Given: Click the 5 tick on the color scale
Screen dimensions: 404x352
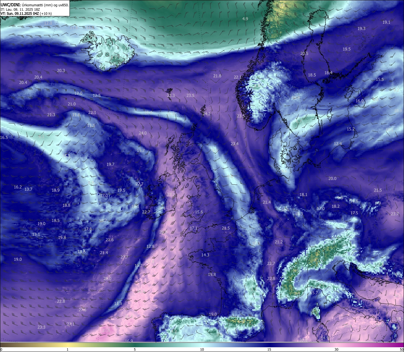Looking at the screenshot, I should point(135,349).
